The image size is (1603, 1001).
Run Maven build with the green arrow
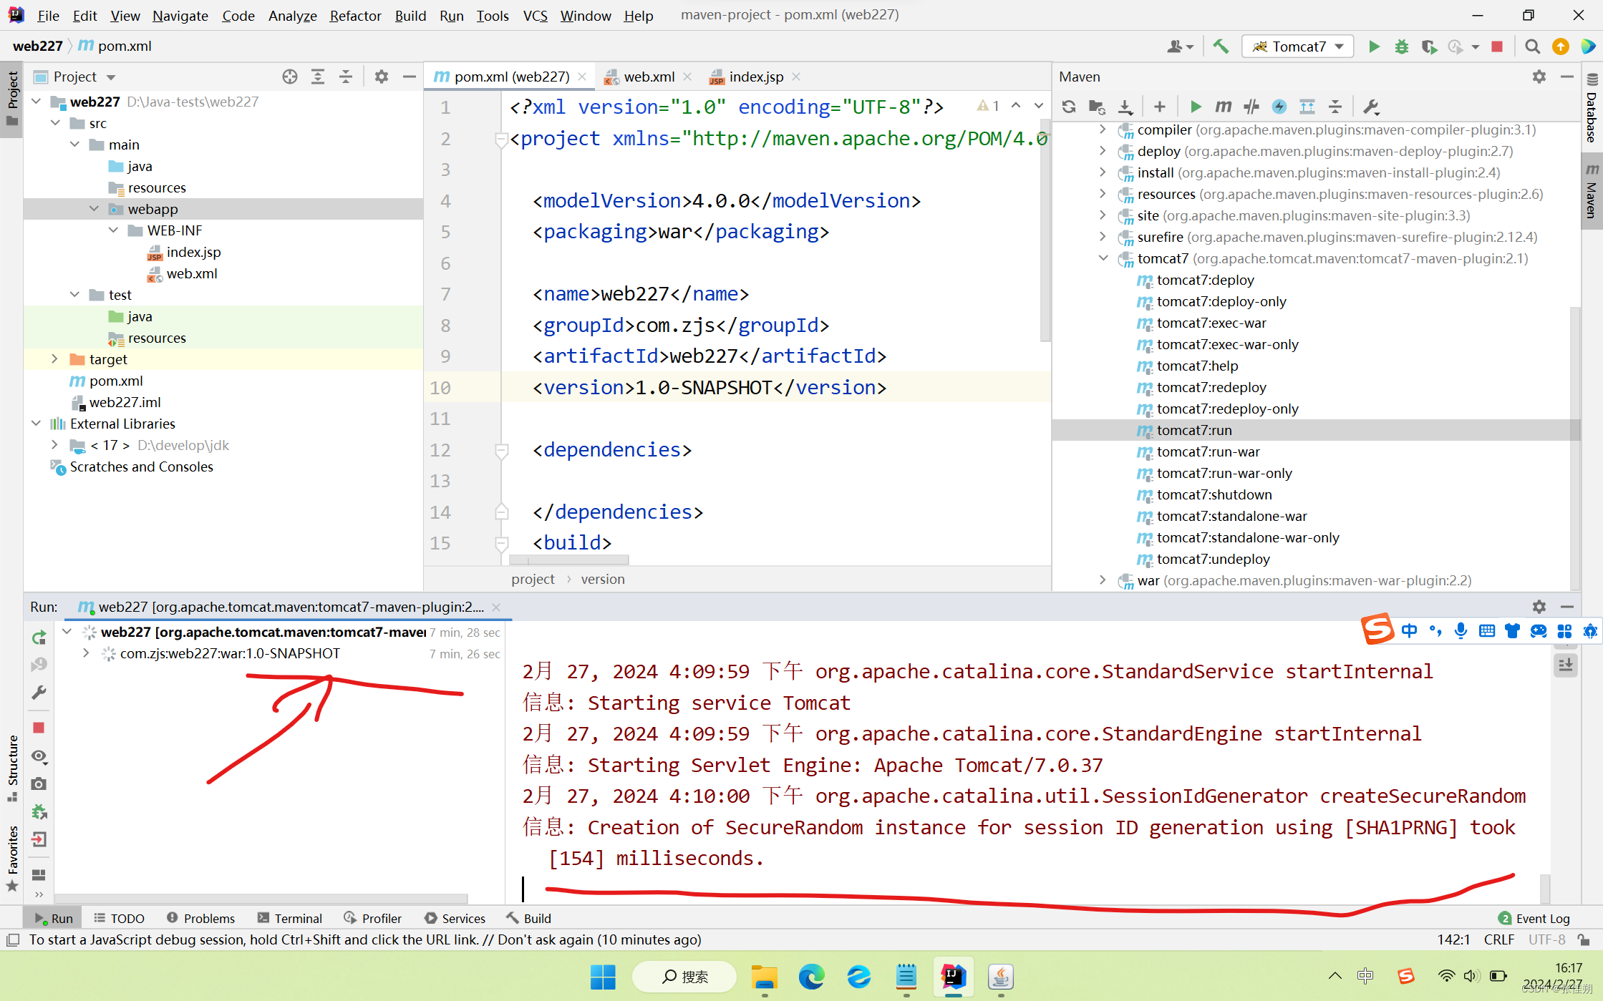pos(1195,106)
